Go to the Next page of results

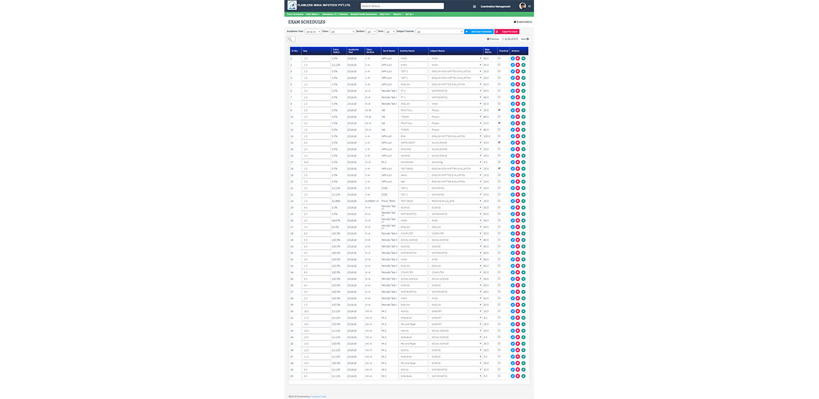(525, 38)
